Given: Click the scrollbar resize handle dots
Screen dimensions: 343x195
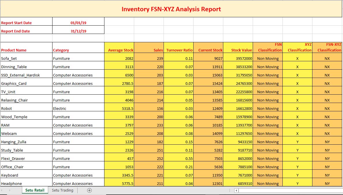Looking at the screenshot, I should pos(230,190).
